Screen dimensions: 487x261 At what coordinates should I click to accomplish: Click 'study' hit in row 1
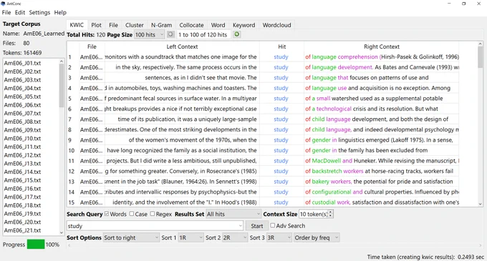281,56
